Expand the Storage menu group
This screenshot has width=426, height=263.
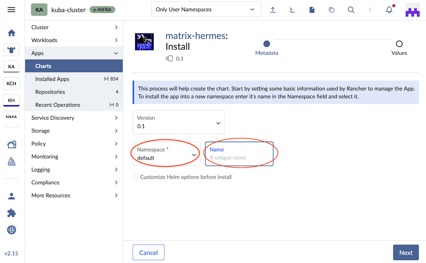point(74,131)
